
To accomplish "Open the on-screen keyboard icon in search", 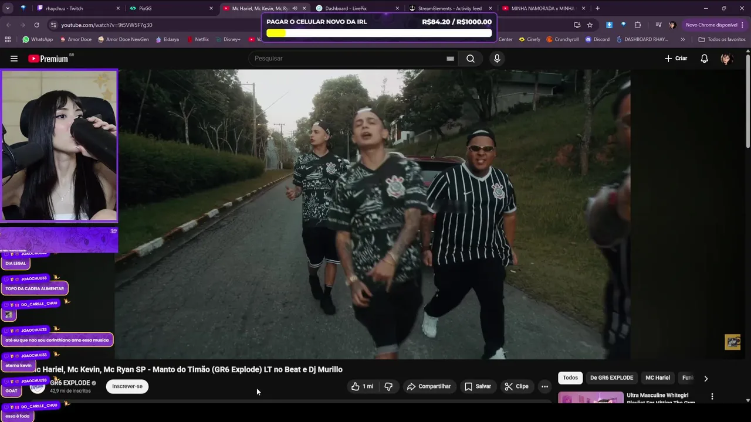I will pos(450,59).
